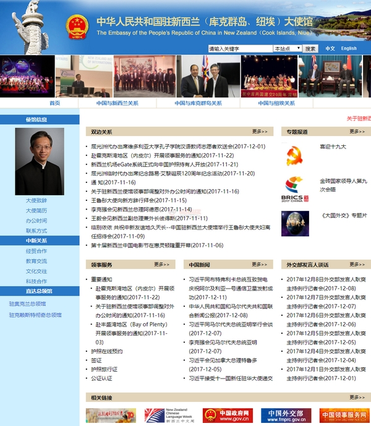
Task: Open 金砖国家领导人第九次会晤 link
Action: coord(344,185)
